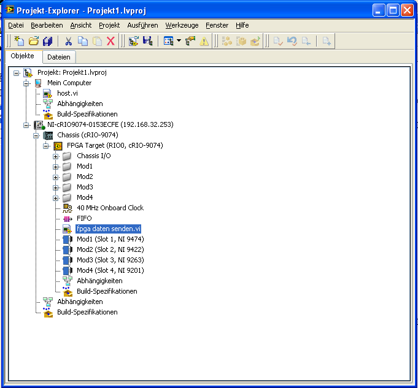Click the Save All toolbar icon
Screen dimensions: 418x388
coord(48,41)
